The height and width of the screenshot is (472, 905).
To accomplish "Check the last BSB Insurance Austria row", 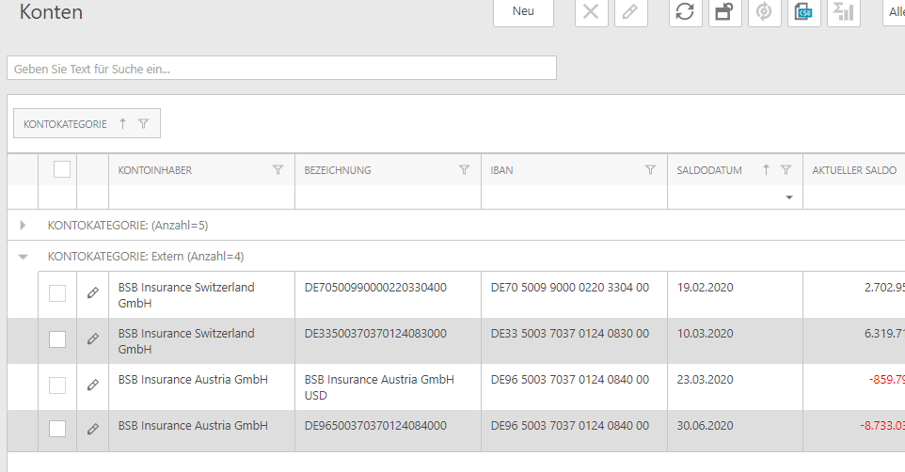I will 57,429.
